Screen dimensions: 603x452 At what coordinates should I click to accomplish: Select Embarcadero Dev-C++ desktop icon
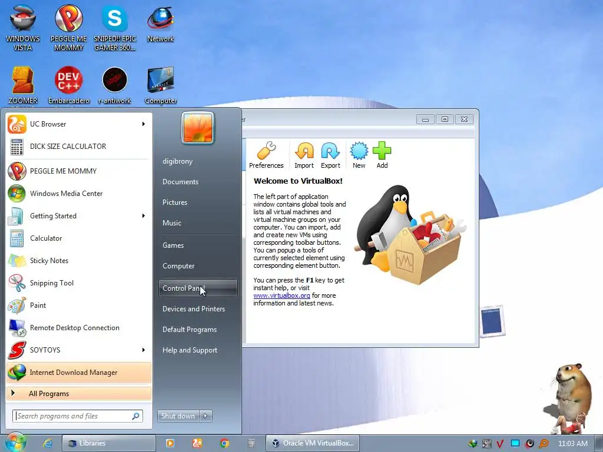pyautogui.click(x=68, y=85)
